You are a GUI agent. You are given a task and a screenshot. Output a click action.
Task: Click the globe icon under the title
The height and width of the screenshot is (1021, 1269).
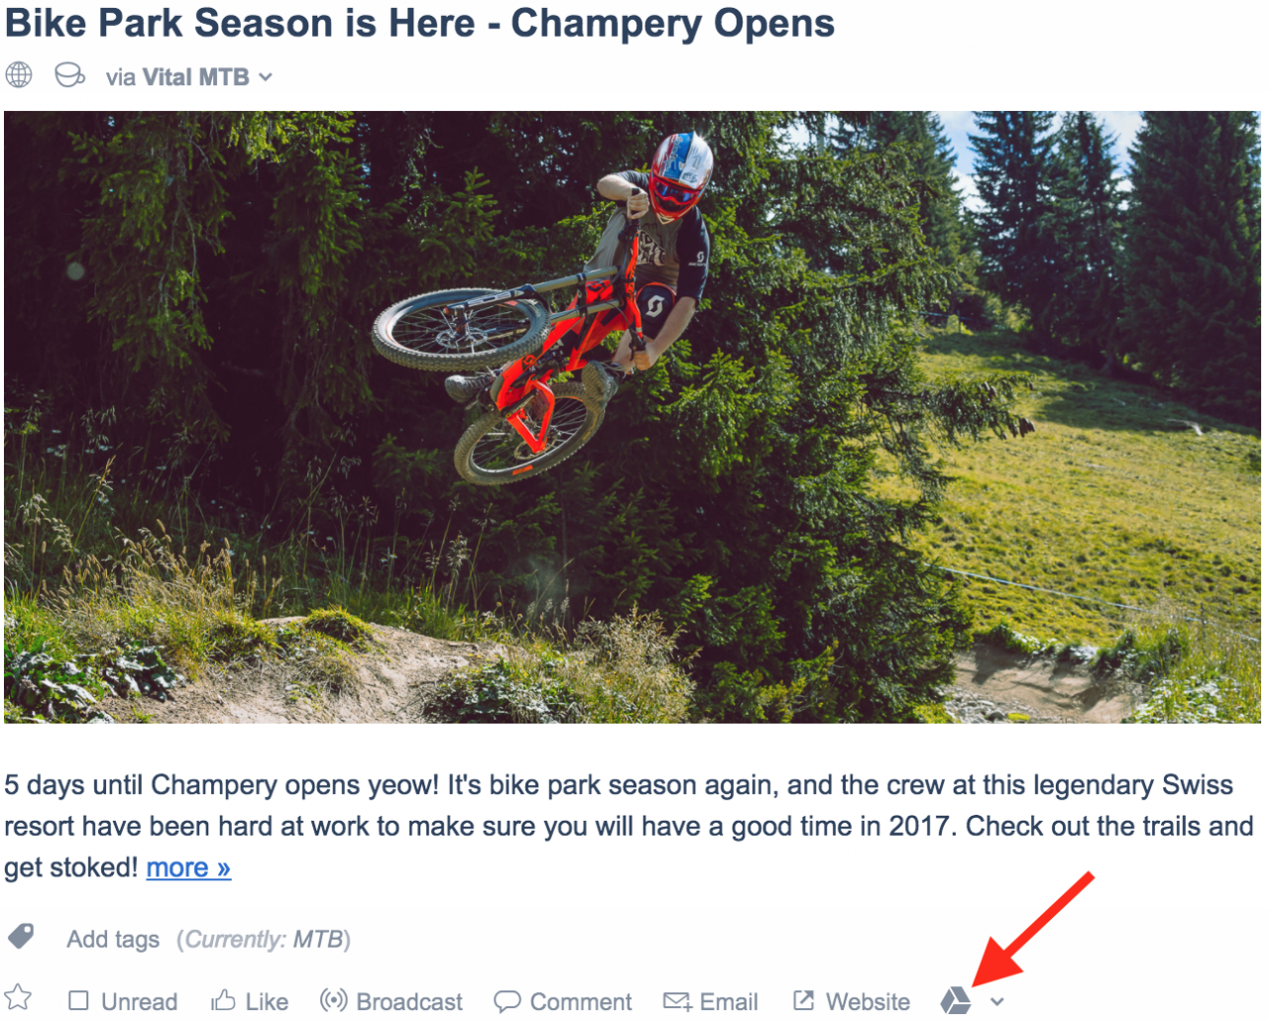coord(19,75)
